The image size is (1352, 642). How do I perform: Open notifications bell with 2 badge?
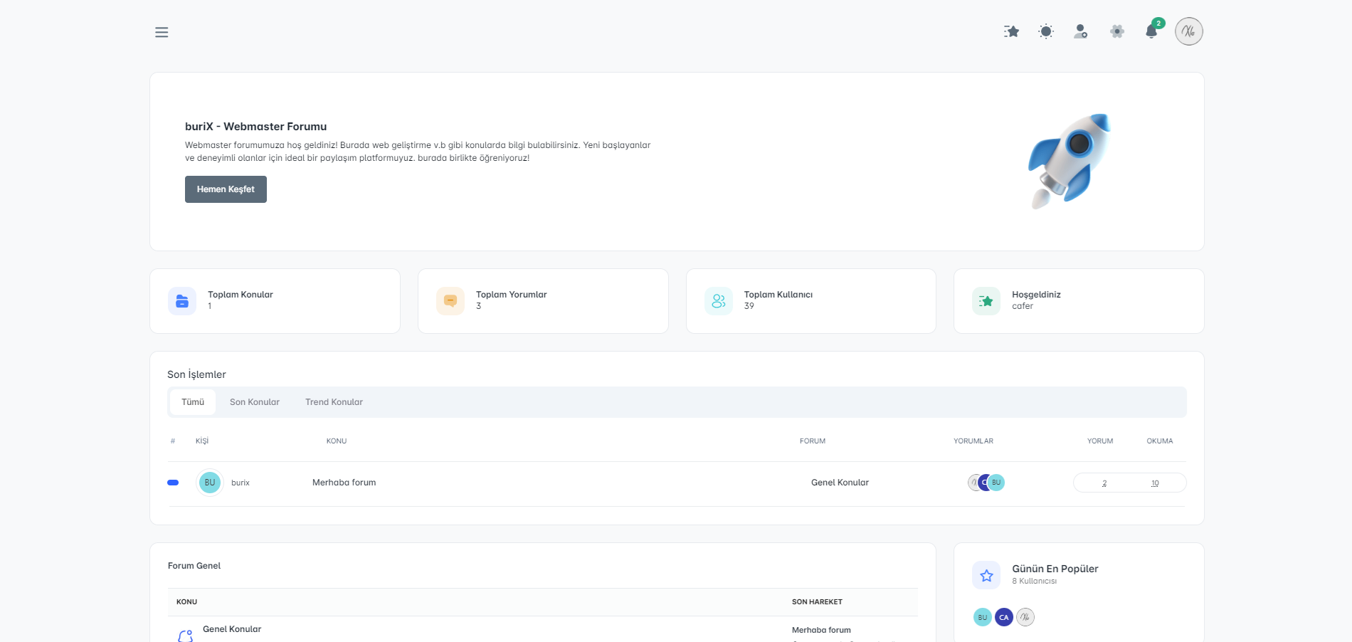click(x=1151, y=31)
